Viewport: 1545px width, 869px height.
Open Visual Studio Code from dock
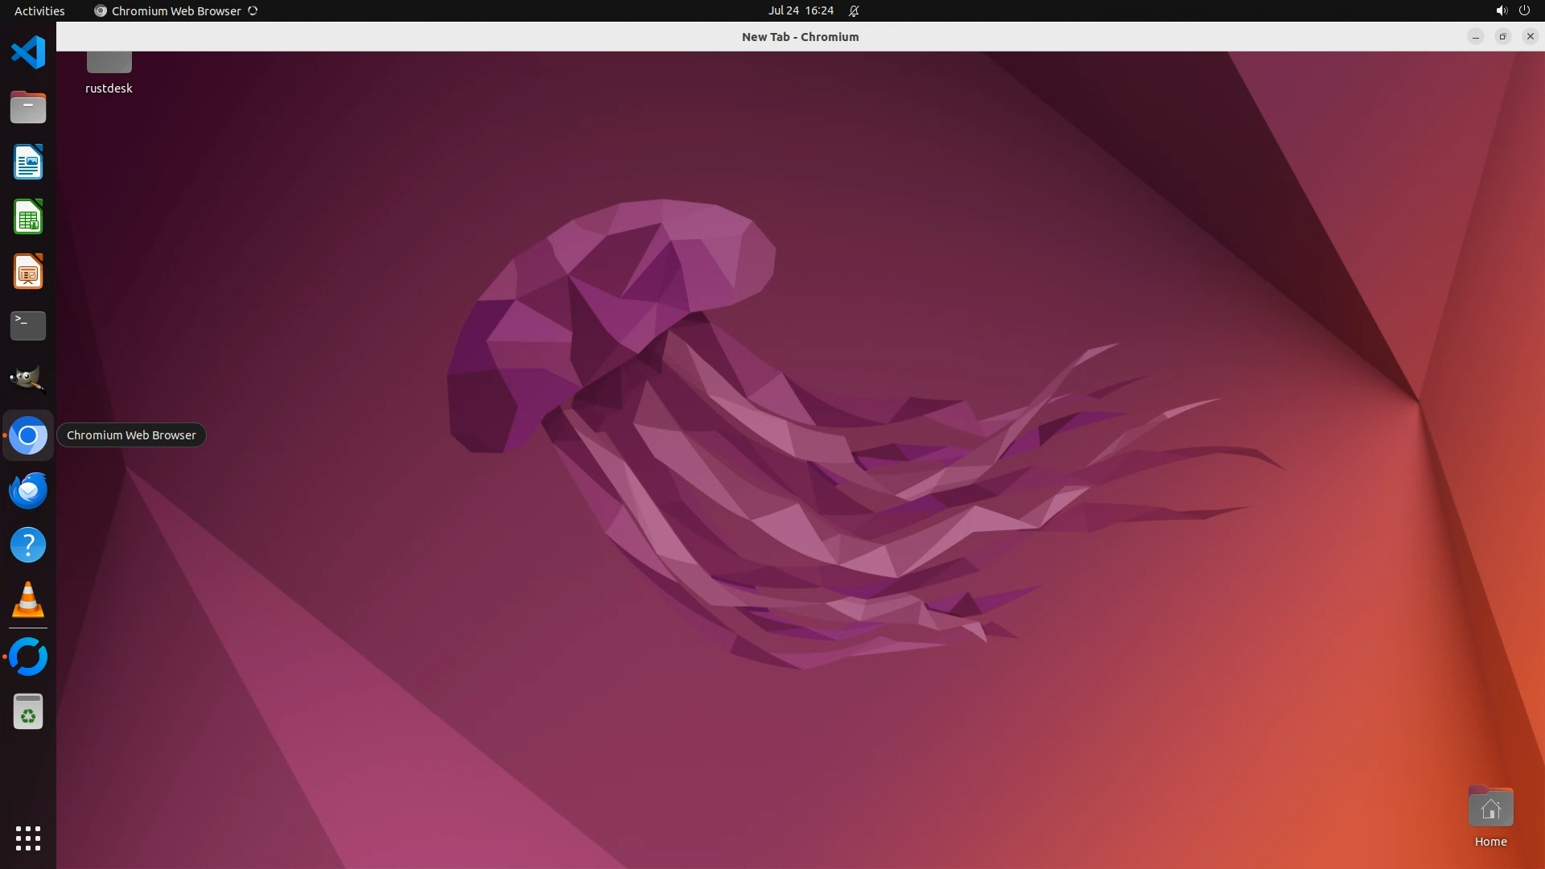pyautogui.click(x=28, y=53)
